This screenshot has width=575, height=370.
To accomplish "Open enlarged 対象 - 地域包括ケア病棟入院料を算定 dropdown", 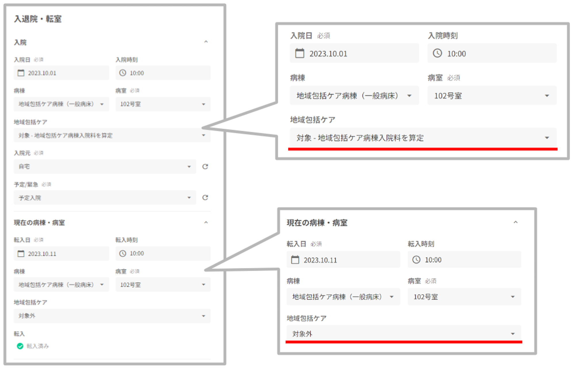I will [423, 138].
